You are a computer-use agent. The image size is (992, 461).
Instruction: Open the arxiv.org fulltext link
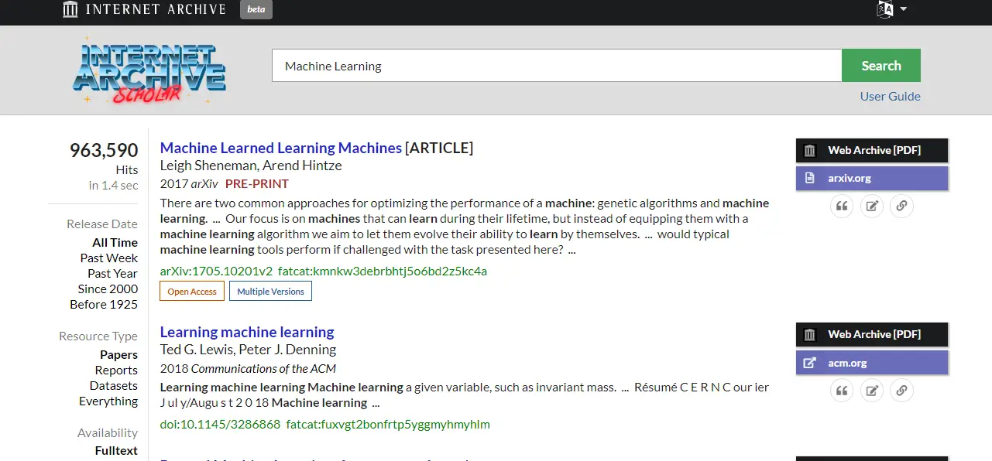[872, 178]
